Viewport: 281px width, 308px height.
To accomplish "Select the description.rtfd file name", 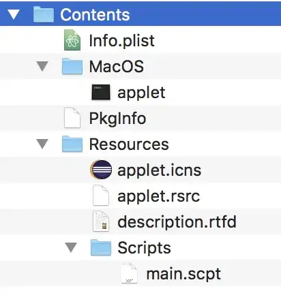I will tap(177, 222).
